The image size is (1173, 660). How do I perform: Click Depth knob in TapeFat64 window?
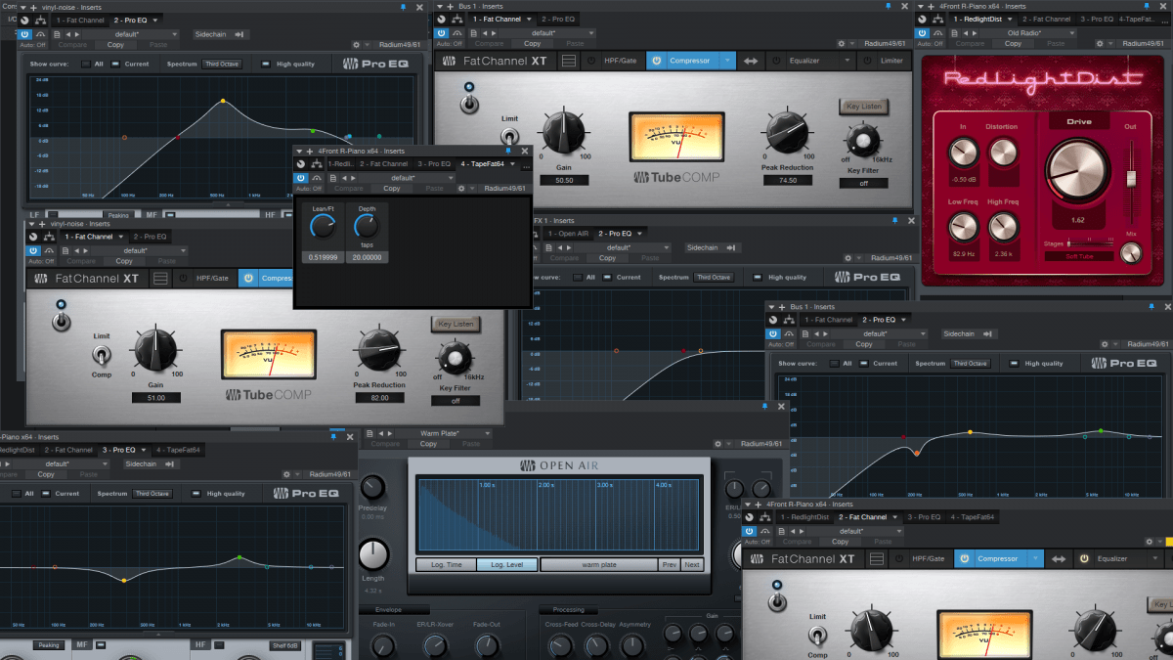pos(367,227)
